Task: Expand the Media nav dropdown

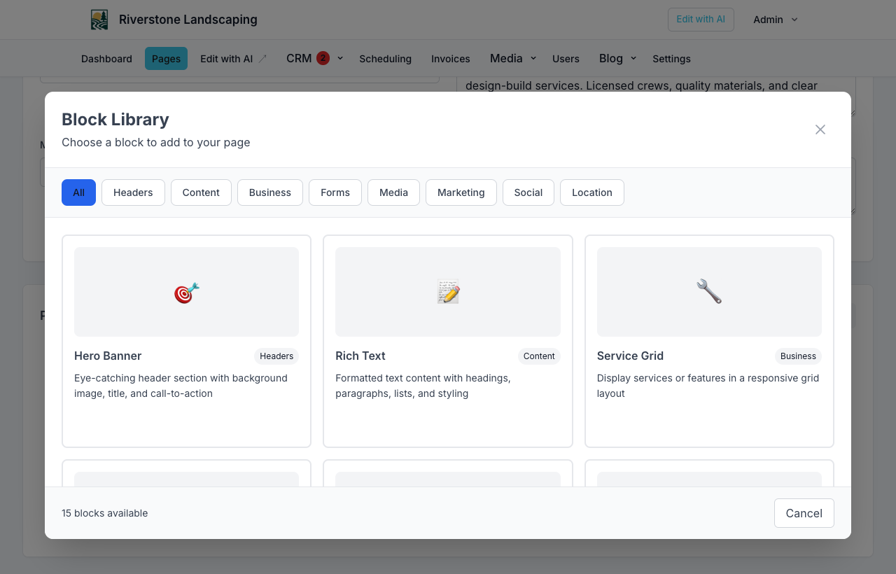Action: [x=513, y=58]
